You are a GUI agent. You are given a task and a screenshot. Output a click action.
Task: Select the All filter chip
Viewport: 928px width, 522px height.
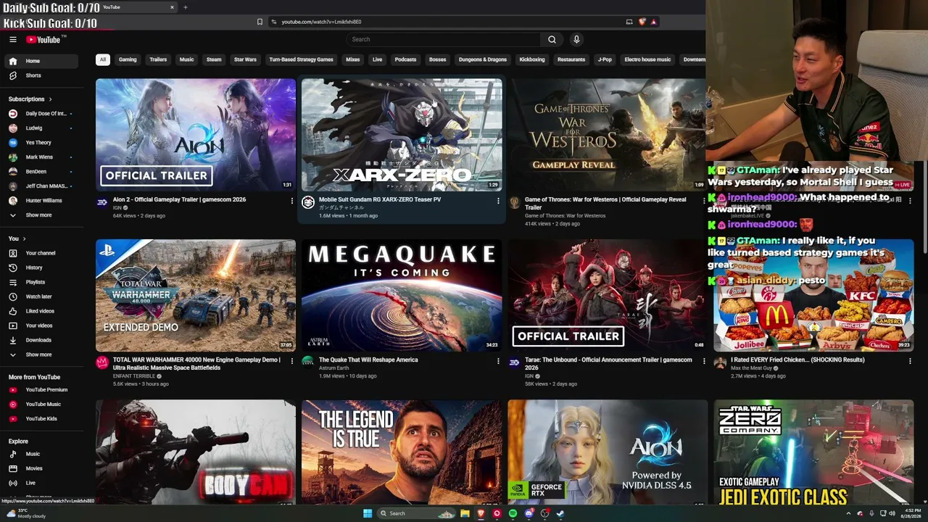(x=103, y=59)
